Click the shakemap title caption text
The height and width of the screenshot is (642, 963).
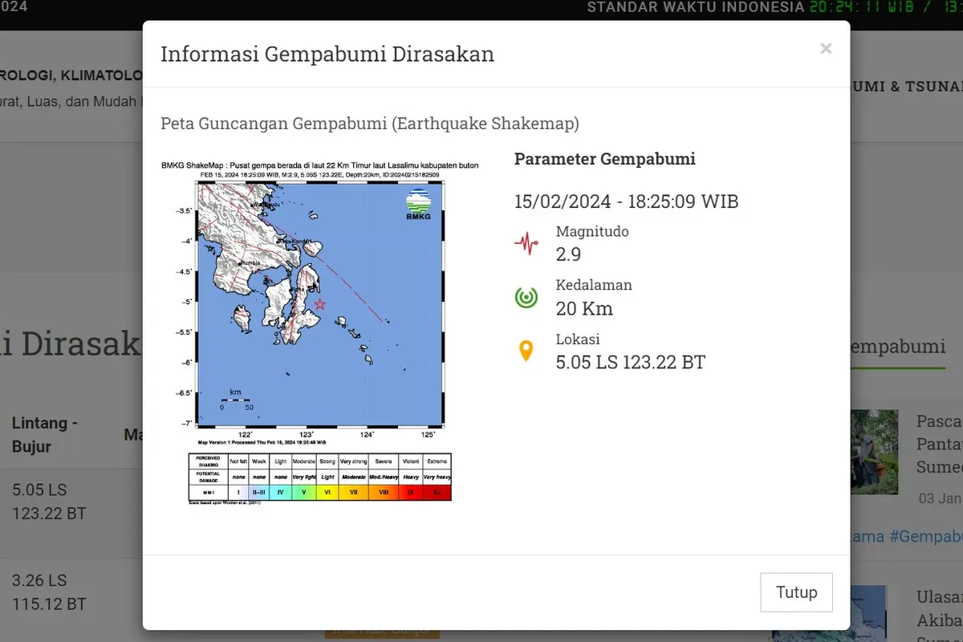point(319,165)
